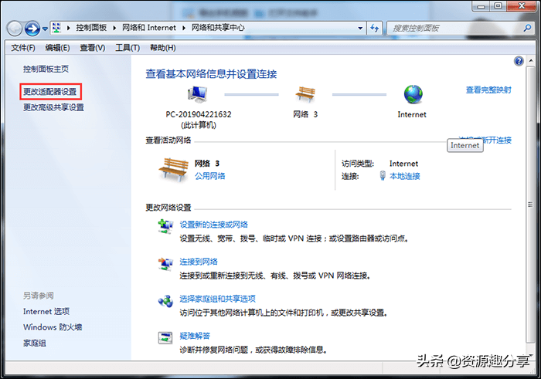
Task: Open the 设置新的连接或网络 link
Action: tap(213, 225)
